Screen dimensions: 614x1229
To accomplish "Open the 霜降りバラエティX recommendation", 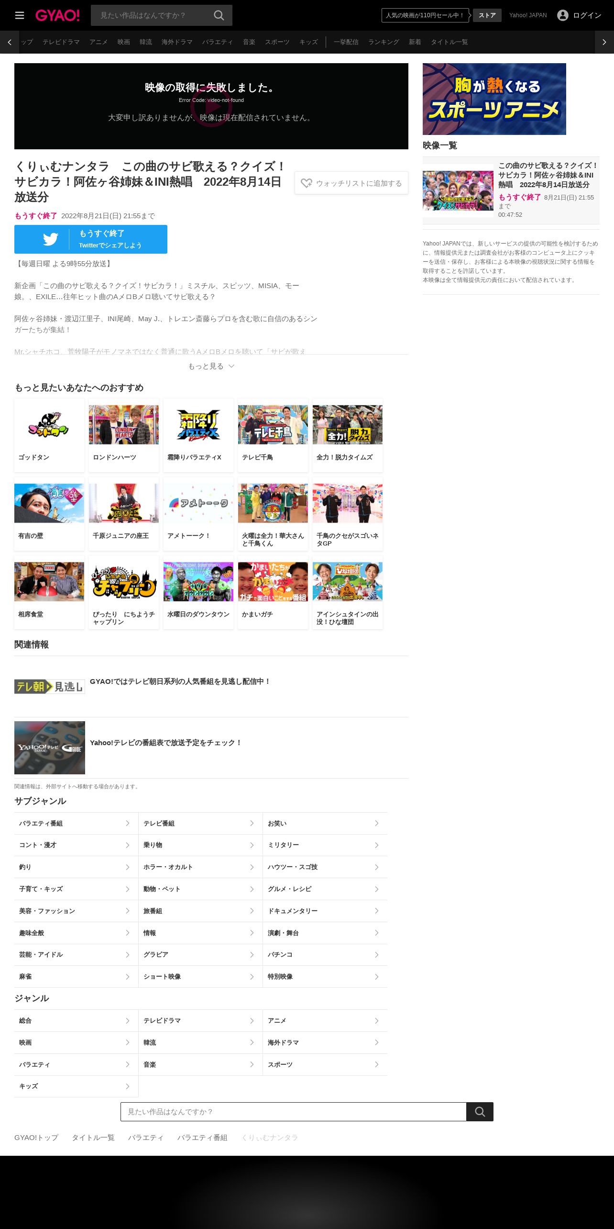I will [198, 436].
